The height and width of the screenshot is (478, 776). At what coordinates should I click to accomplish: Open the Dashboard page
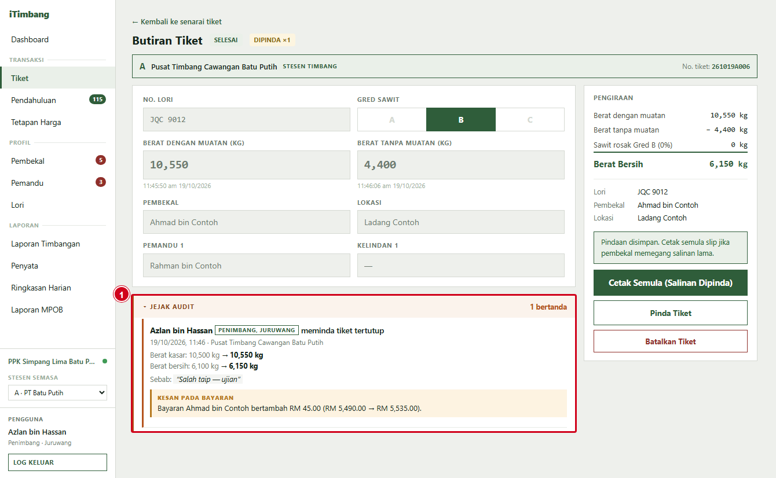(x=58, y=39)
